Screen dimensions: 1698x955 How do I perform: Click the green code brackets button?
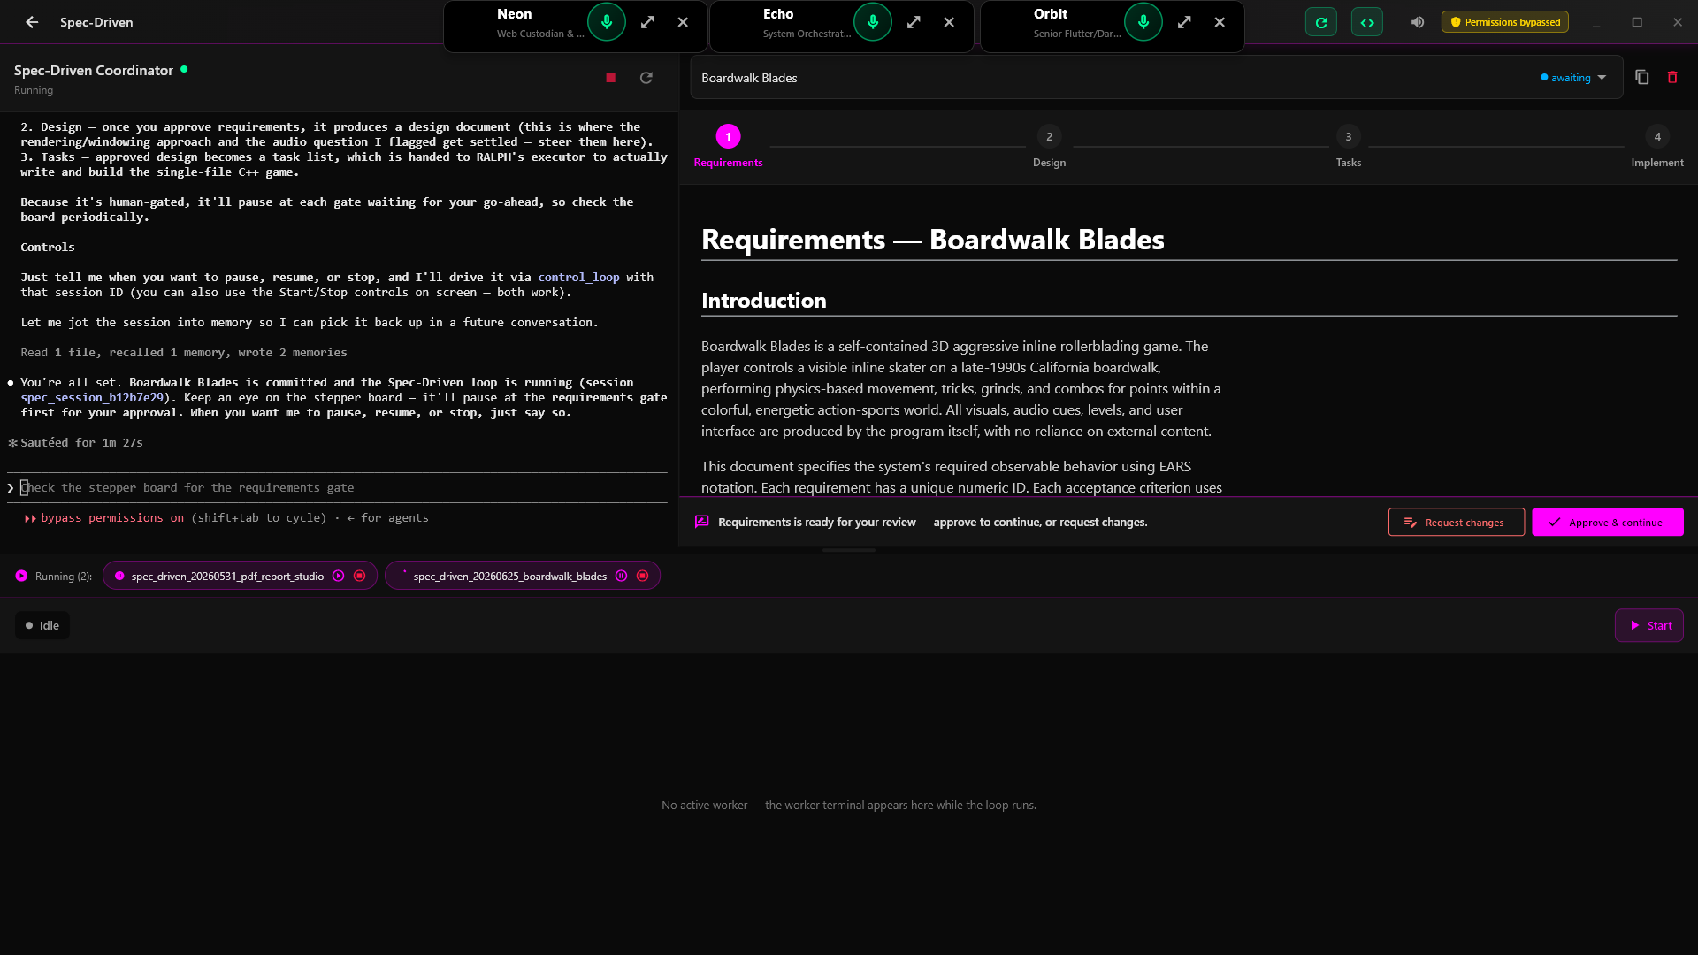[x=1367, y=22]
